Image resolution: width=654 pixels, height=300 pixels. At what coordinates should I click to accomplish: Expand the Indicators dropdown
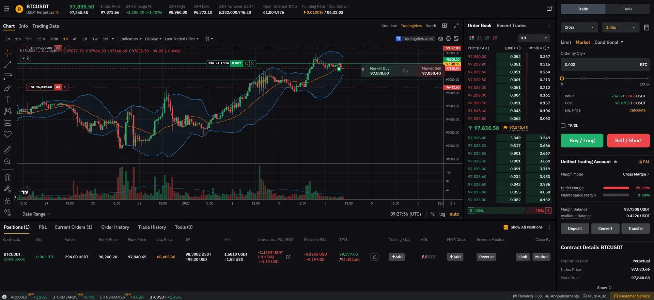click(131, 39)
